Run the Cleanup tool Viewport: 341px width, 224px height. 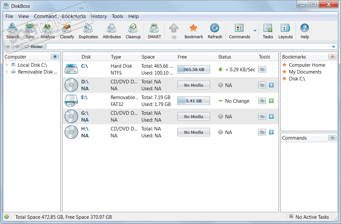tap(133, 31)
